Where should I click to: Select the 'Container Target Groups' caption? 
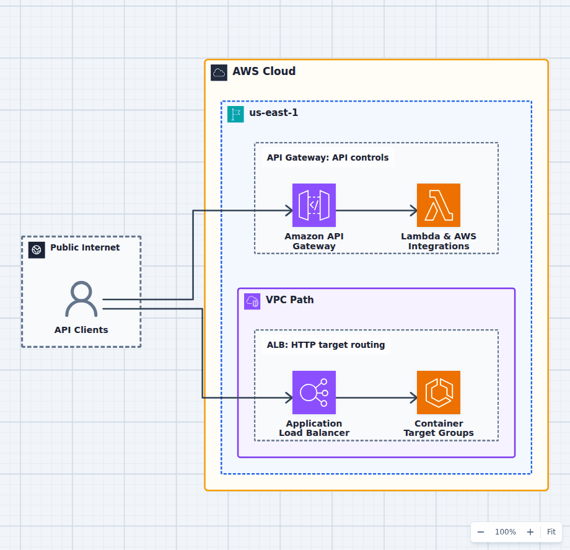click(439, 428)
